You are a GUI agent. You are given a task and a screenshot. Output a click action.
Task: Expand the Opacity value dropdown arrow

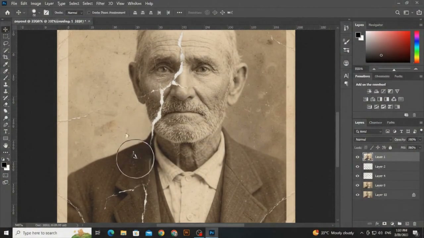coord(420,139)
